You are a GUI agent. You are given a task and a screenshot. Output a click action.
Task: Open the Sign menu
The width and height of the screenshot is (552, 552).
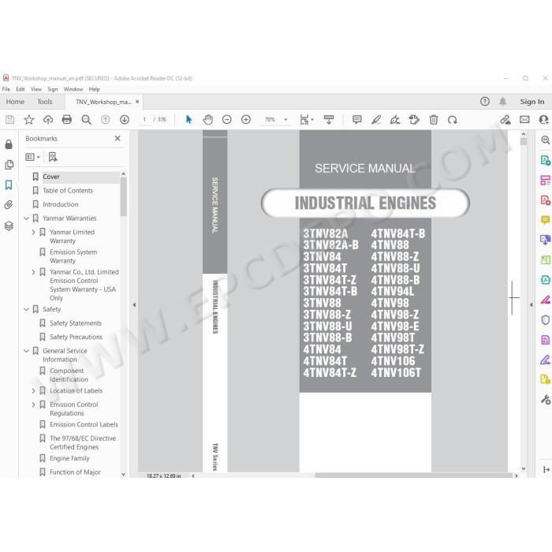click(53, 89)
